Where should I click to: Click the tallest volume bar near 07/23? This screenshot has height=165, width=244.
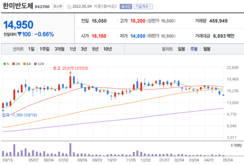click(x=70, y=149)
